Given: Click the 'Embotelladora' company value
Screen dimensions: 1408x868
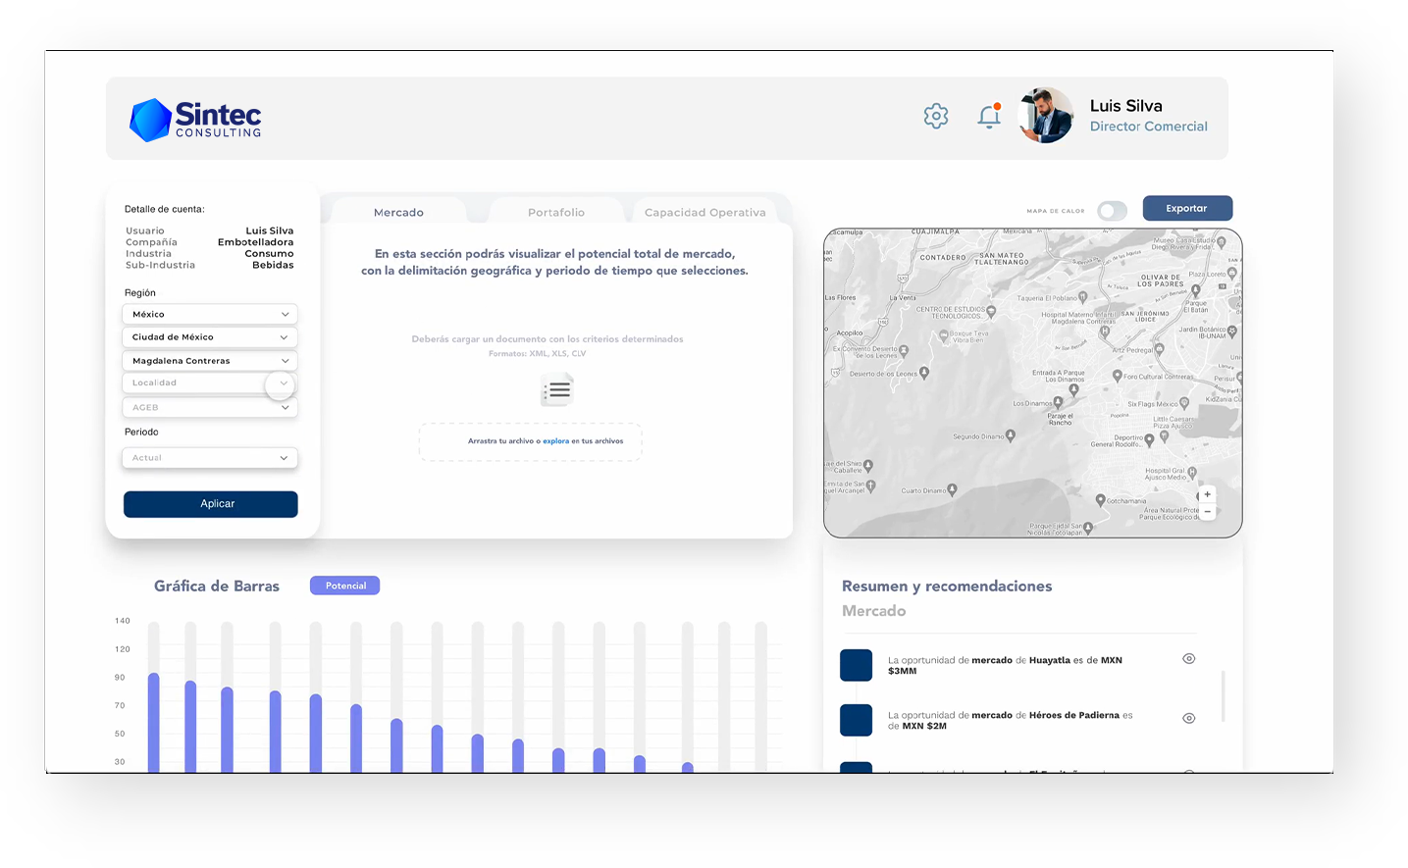Looking at the screenshot, I should point(255,242).
